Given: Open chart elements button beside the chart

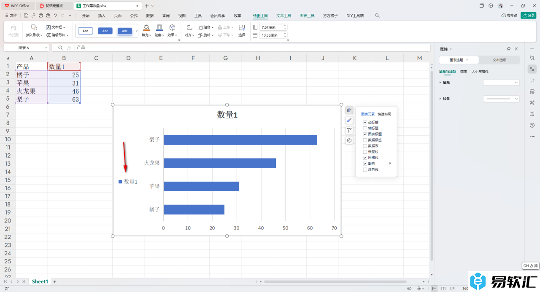Looking at the screenshot, I should click(349, 110).
